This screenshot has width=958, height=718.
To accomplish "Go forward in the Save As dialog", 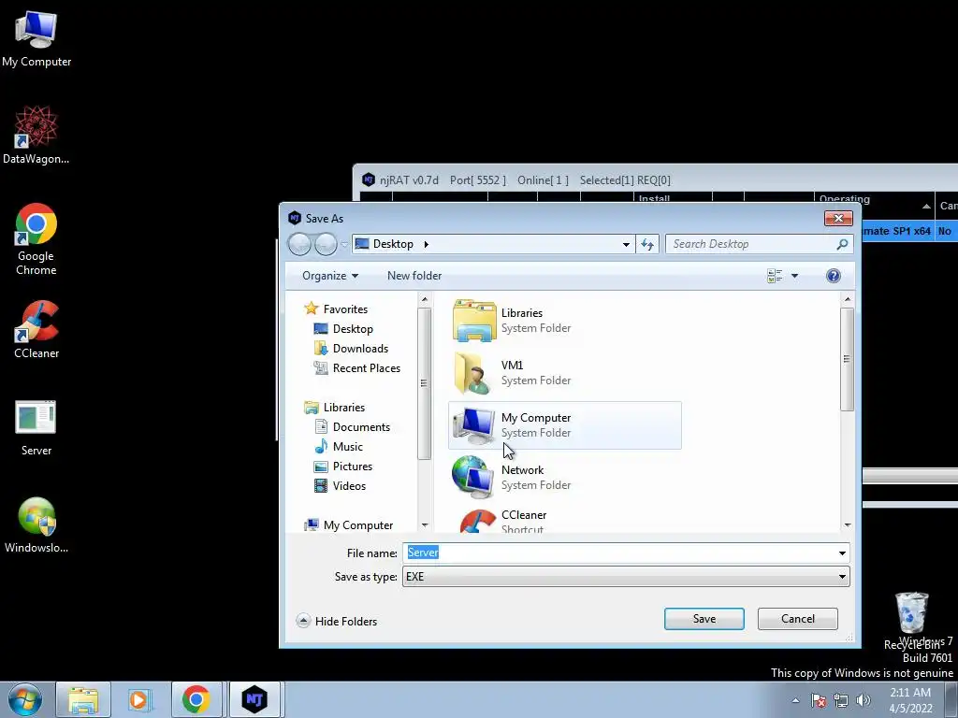I will coord(326,244).
